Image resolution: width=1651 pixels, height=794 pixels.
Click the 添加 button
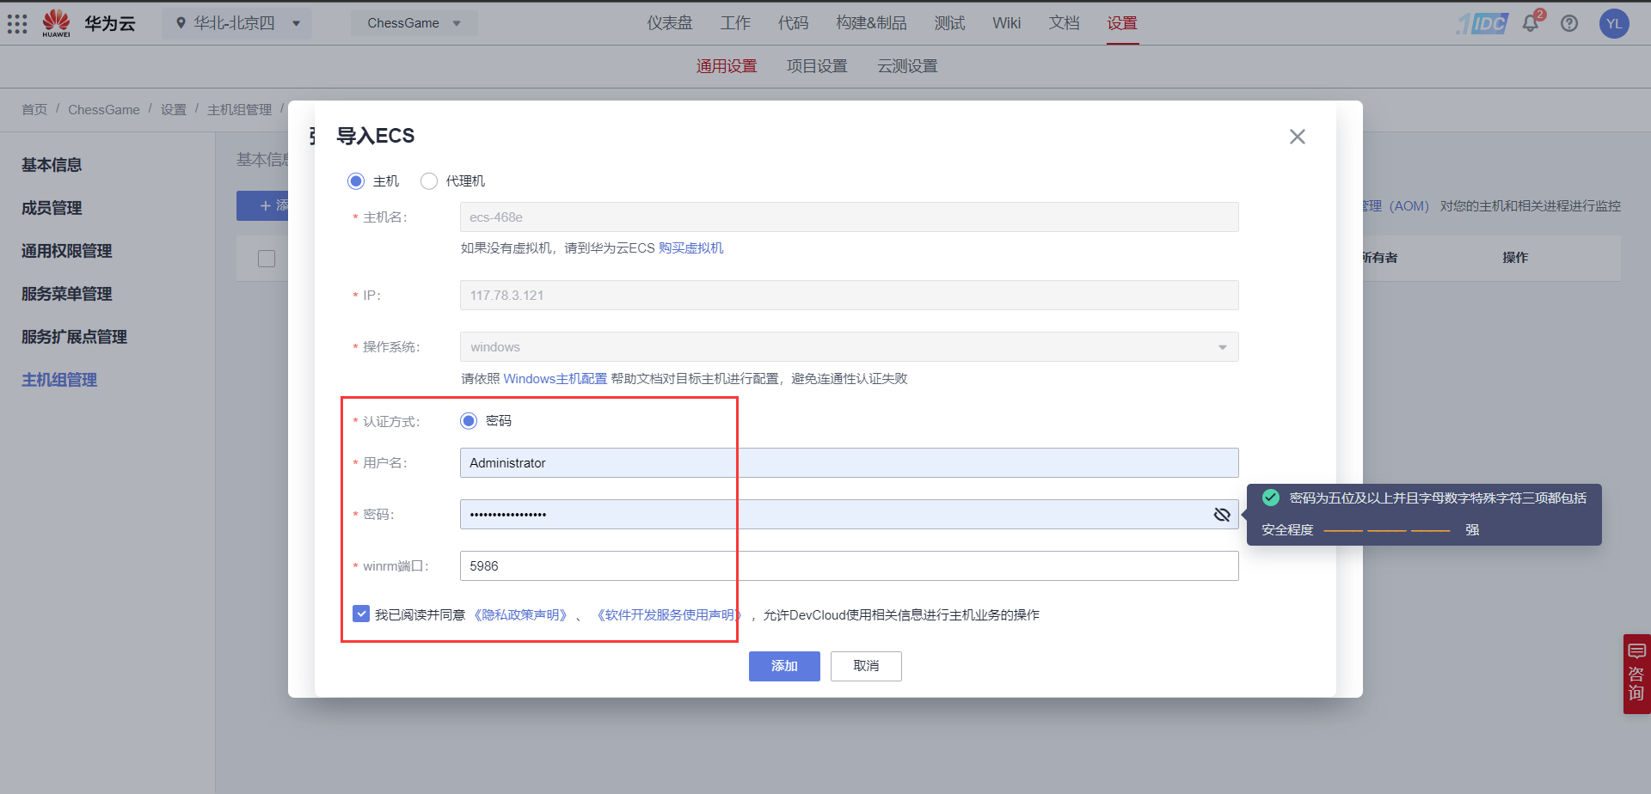tap(784, 666)
